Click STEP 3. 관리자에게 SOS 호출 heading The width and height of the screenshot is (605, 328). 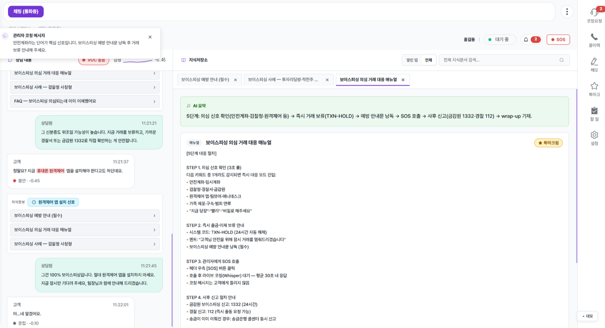pos(213,262)
